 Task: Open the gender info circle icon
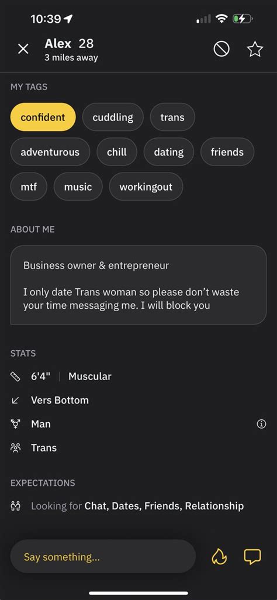(261, 424)
